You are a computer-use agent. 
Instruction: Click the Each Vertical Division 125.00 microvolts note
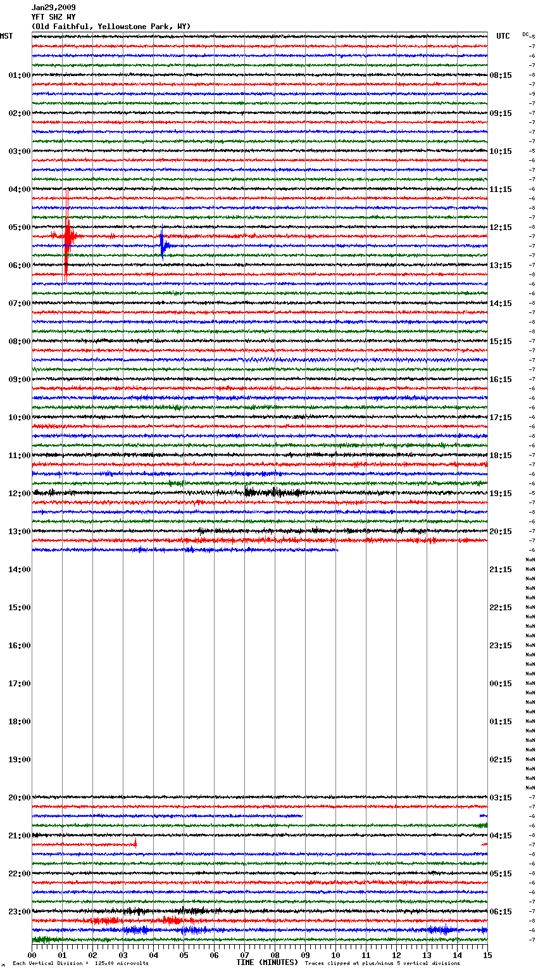pyautogui.click(x=80, y=963)
